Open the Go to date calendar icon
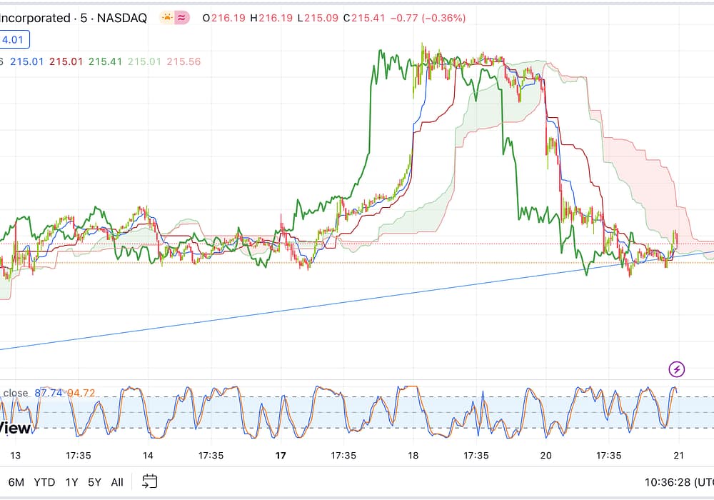Image resolution: width=714 pixels, height=500 pixels. 149,481
